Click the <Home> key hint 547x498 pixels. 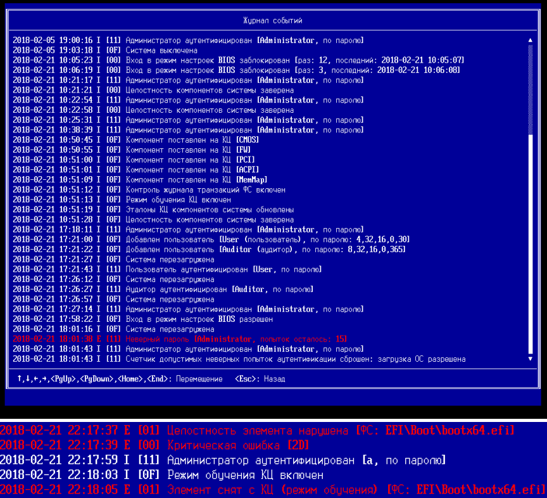click(130, 379)
